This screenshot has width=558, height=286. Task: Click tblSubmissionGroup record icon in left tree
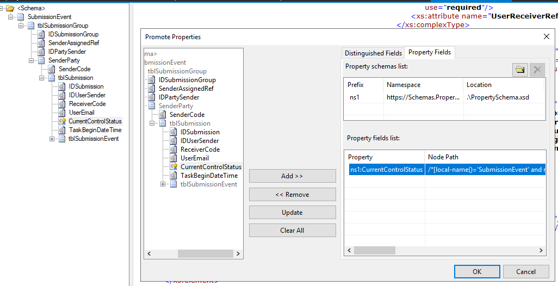[x=31, y=25]
